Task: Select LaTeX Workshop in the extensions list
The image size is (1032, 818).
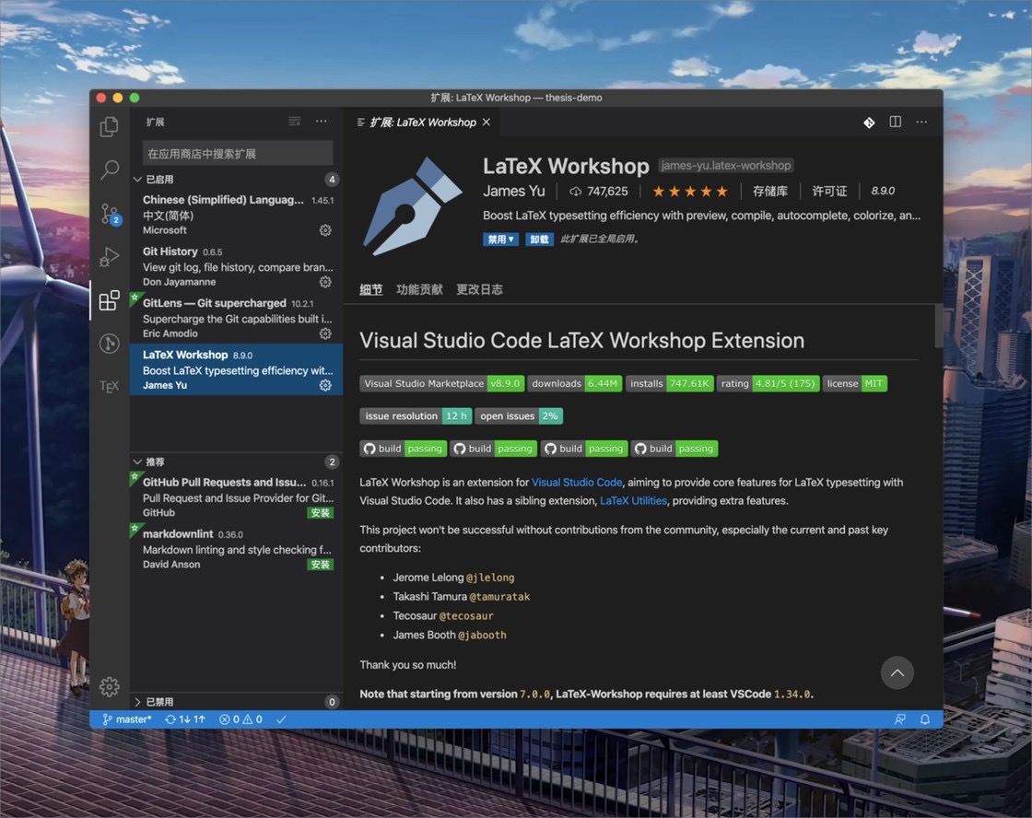Action: (236, 369)
